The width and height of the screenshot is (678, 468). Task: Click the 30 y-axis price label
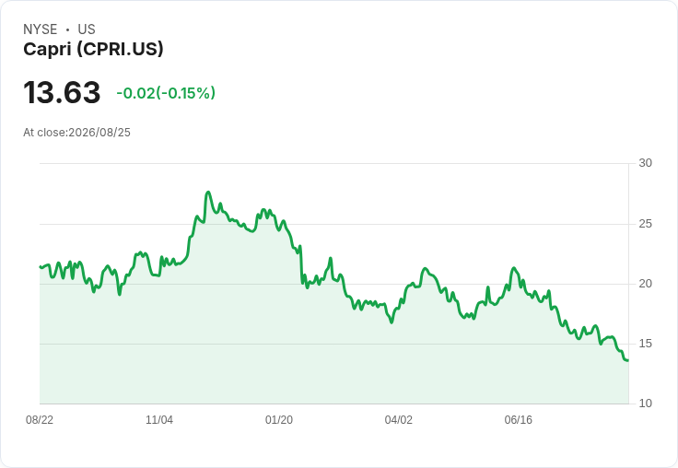click(x=645, y=163)
